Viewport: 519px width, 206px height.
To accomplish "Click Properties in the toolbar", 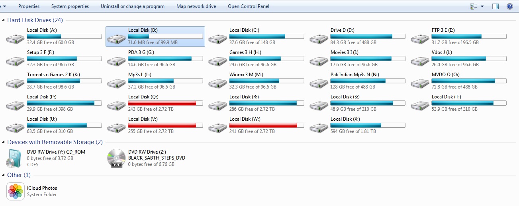I will pos(29,6).
